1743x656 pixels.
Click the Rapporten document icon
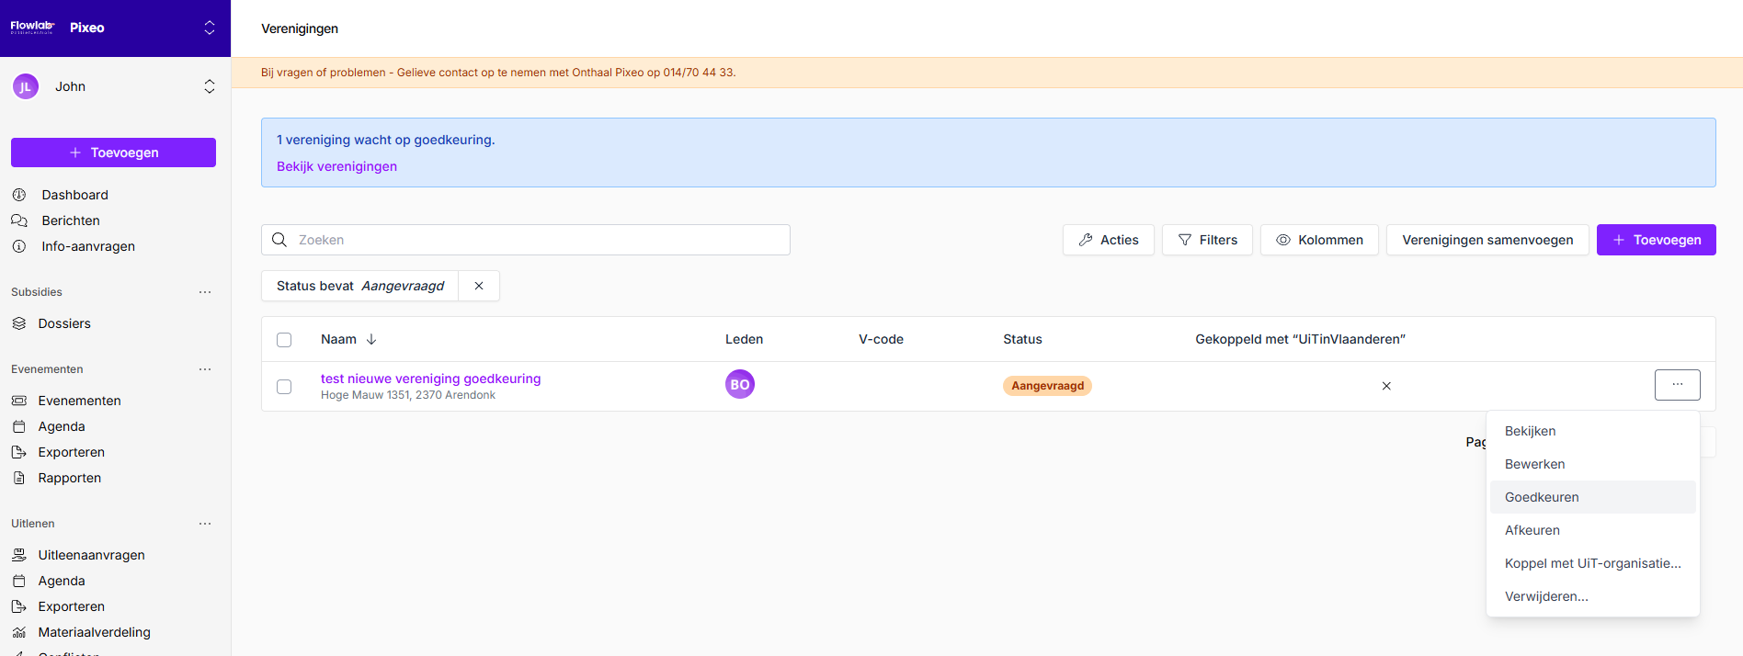pyautogui.click(x=19, y=478)
